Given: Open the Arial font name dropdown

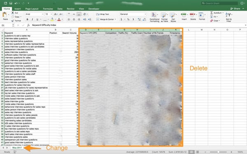Looking at the screenshot, I should [x=42, y=14].
